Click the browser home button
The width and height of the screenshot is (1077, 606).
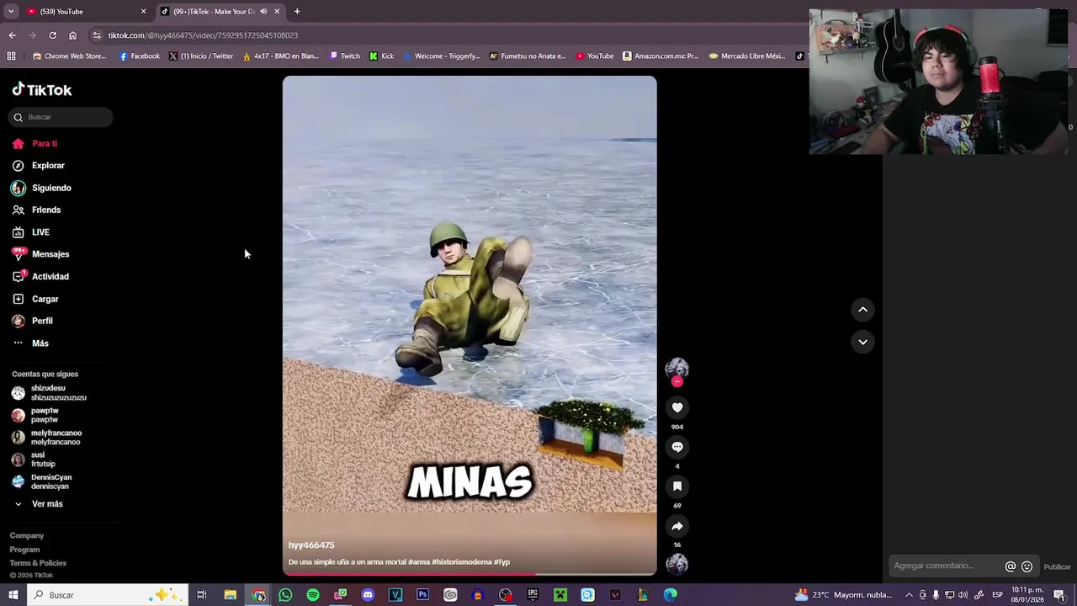click(x=72, y=35)
